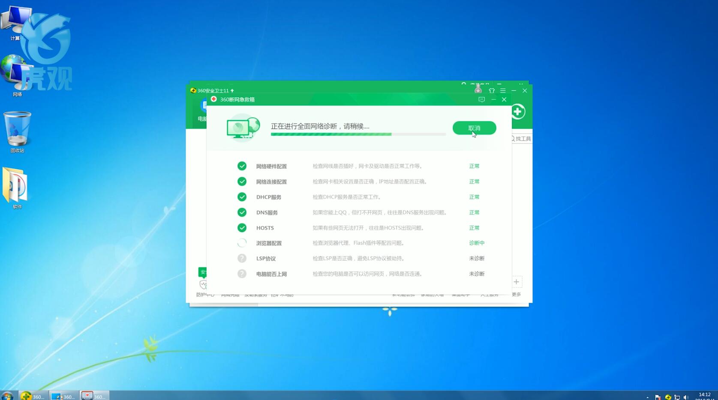This screenshot has width=718, height=400.
Task: Click the 360安全卫士11 title logo
Action: 193,90
